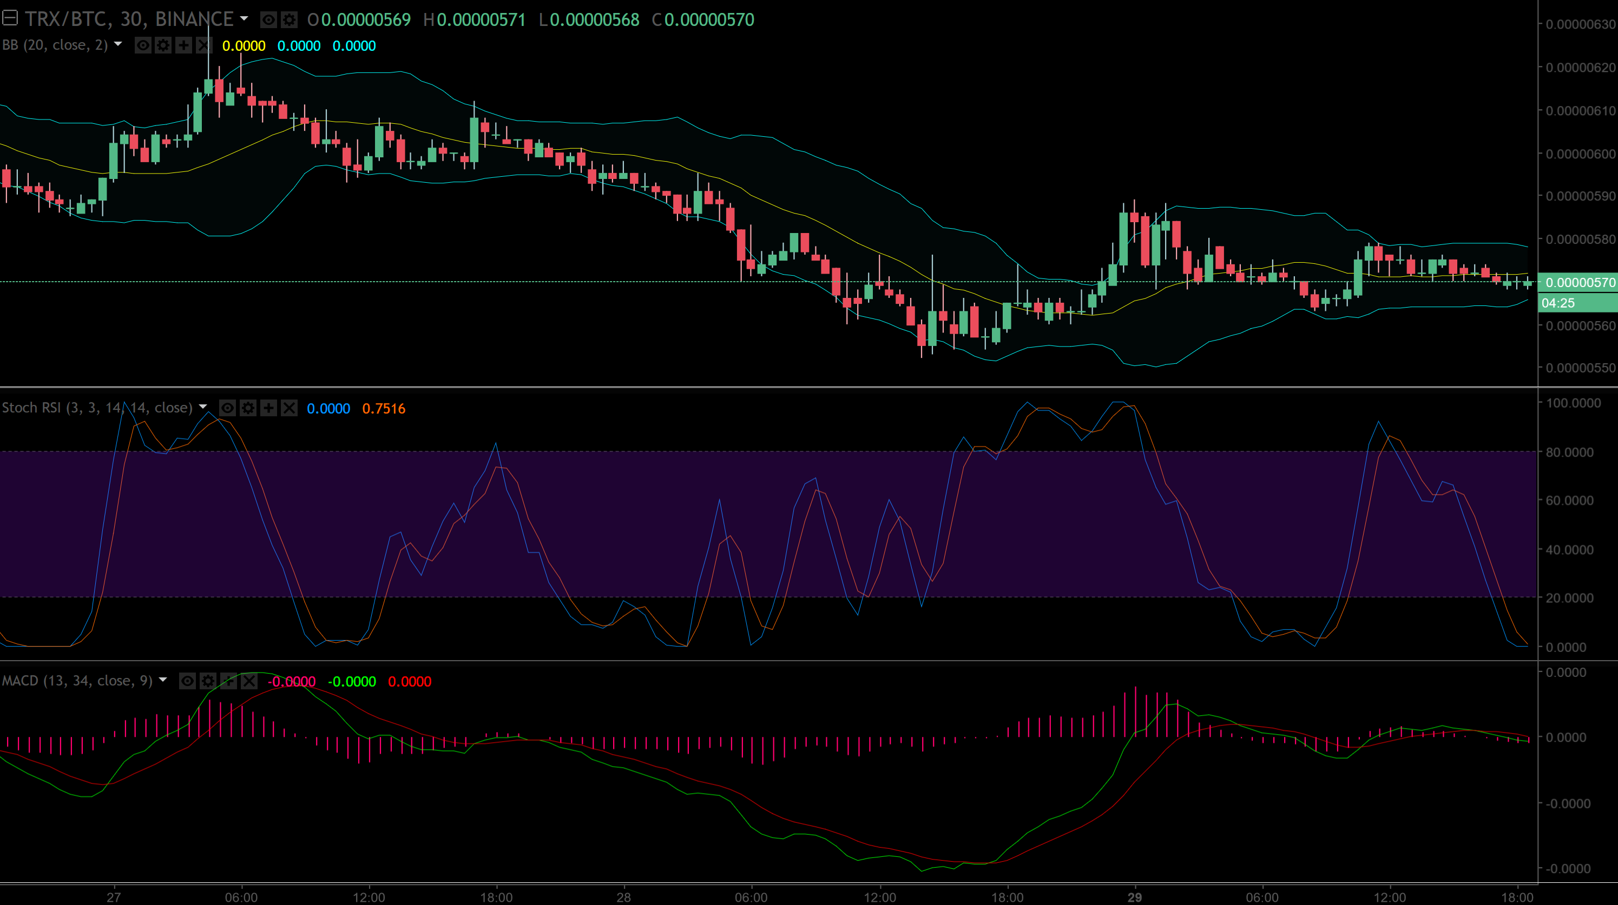Click the blue Stoch RSI K value 0.0000
This screenshot has width=1618, height=905.
328,409
